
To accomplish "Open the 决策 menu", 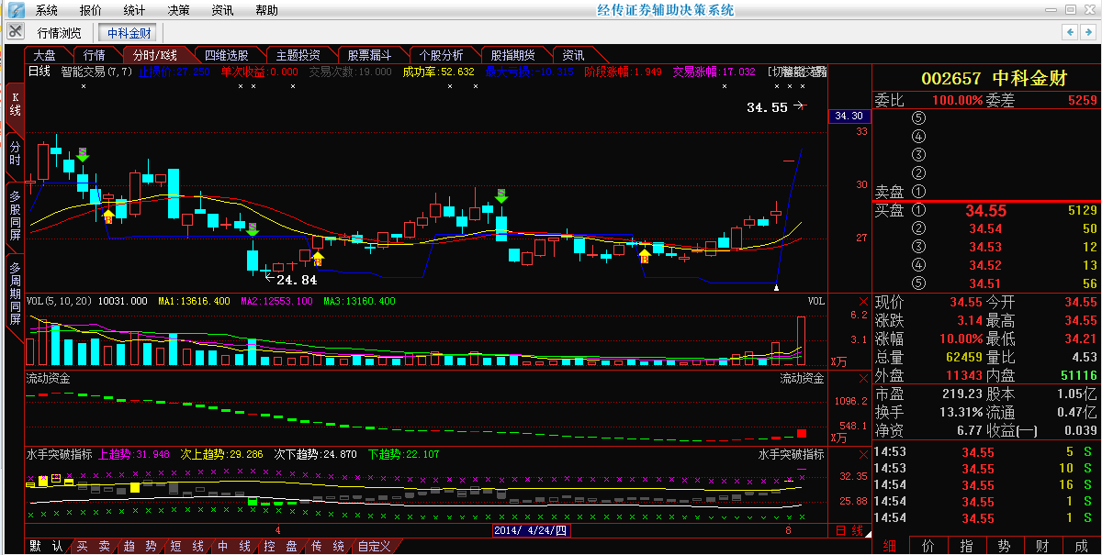I will point(179,10).
